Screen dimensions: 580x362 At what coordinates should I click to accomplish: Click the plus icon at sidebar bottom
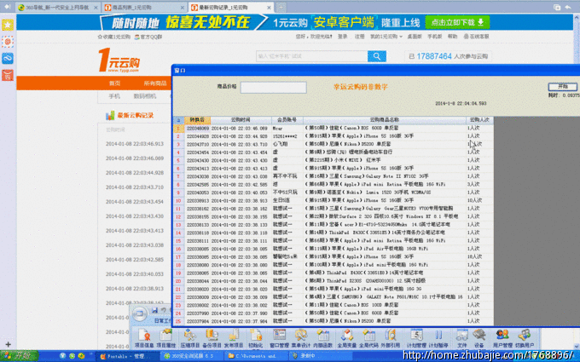(8, 344)
